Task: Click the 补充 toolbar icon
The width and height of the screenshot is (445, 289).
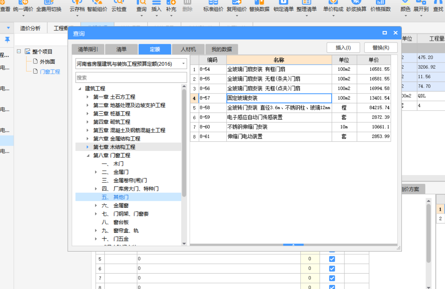Action: [x=171, y=6]
